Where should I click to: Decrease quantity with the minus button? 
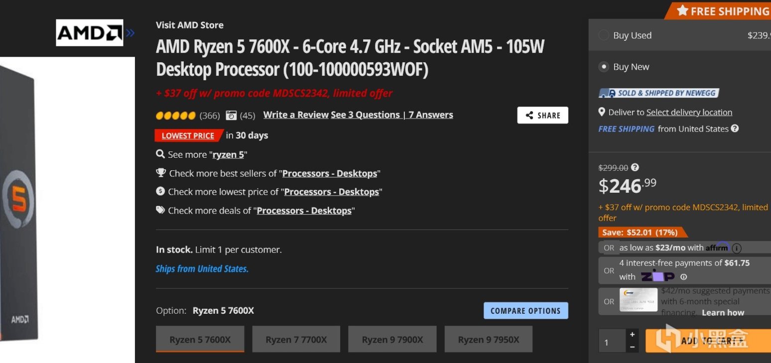632,347
